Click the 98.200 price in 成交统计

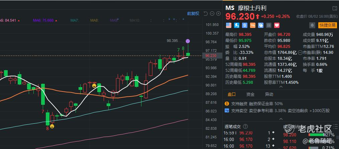tap(290, 135)
